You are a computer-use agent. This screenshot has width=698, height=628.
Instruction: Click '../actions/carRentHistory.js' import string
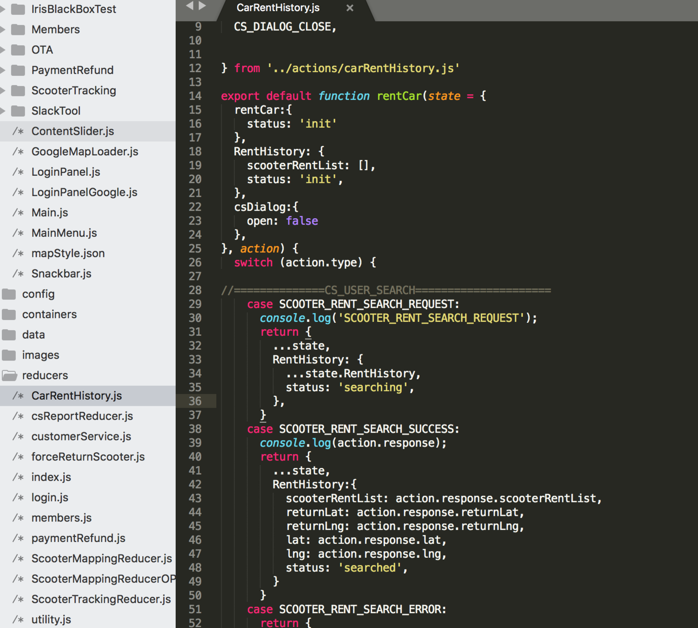tap(363, 68)
